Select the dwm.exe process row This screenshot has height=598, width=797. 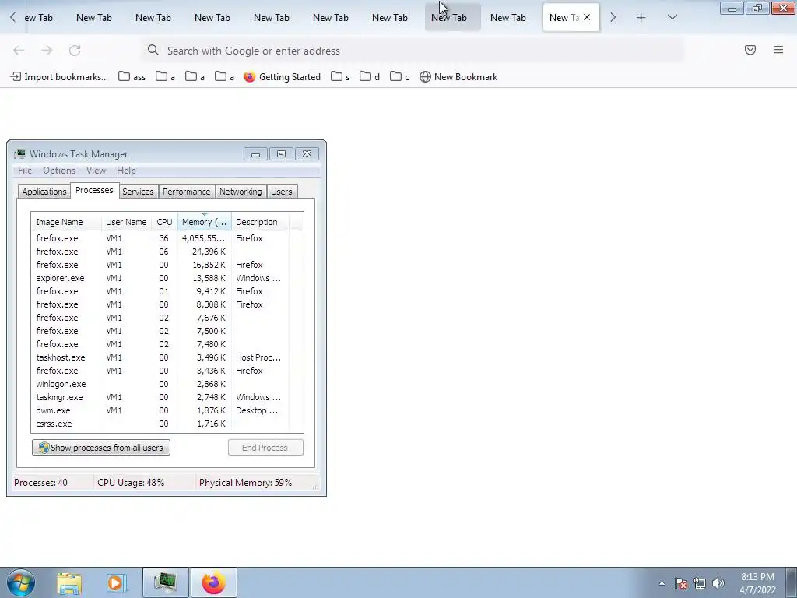pyautogui.click(x=160, y=410)
